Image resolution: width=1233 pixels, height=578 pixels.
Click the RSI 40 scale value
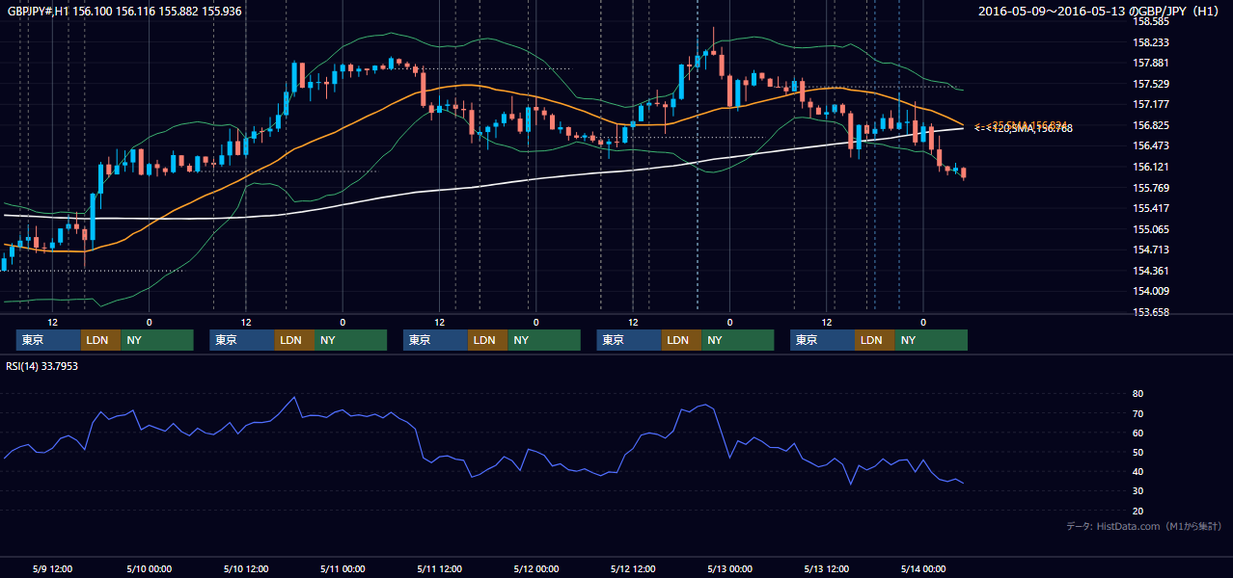point(1137,472)
